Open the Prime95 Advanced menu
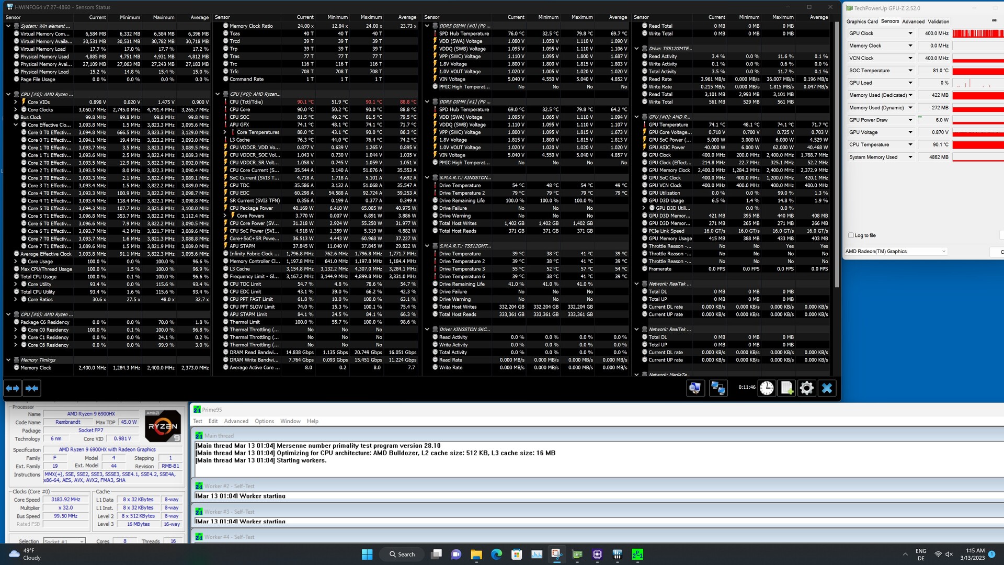The height and width of the screenshot is (565, 1004). click(x=236, y=421)
